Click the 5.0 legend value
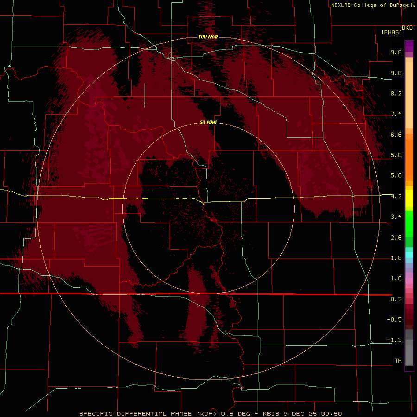 pos(396,176)
